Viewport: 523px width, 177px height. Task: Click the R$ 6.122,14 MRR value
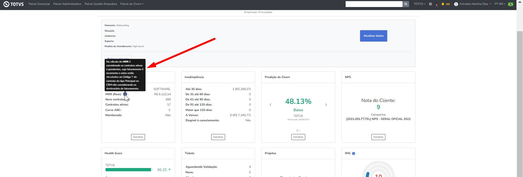pyautogui.click(x=162, y=94)
